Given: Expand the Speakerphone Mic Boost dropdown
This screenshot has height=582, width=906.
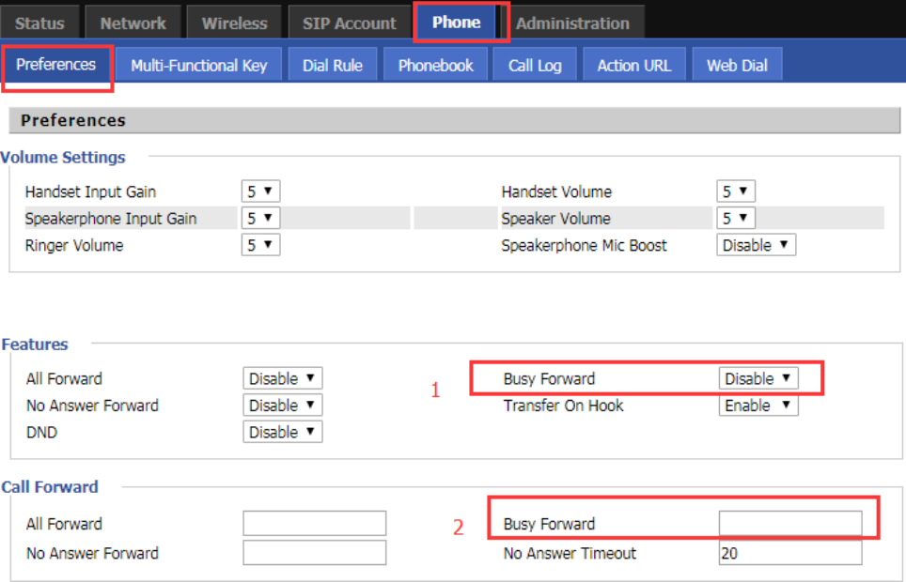Looking at the screenshot, I should [756, 245].
